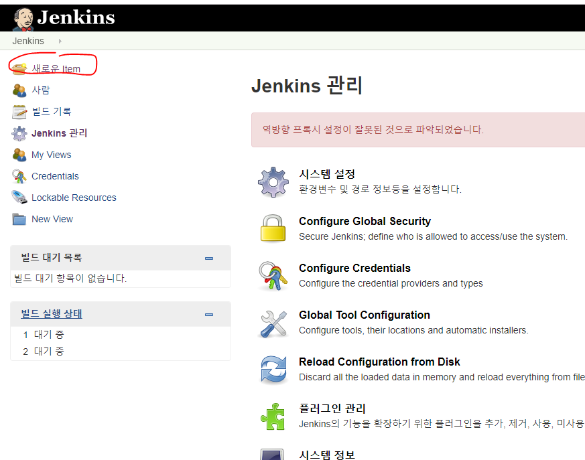
Task: Open the Jenkins breadcrumb link
Action: 28,41
